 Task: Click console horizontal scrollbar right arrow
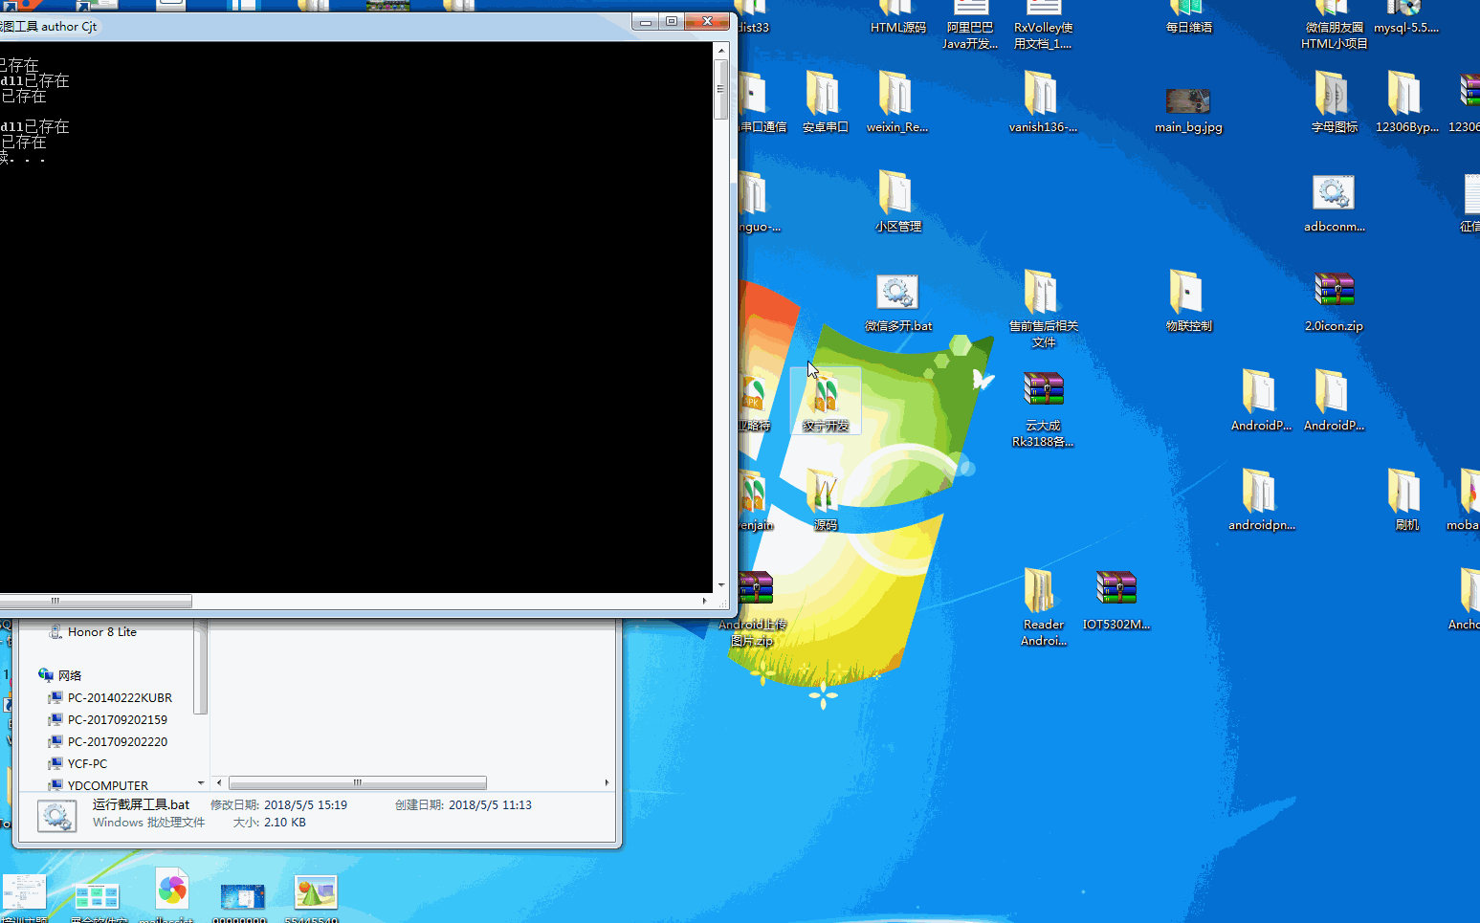(704, 601)
